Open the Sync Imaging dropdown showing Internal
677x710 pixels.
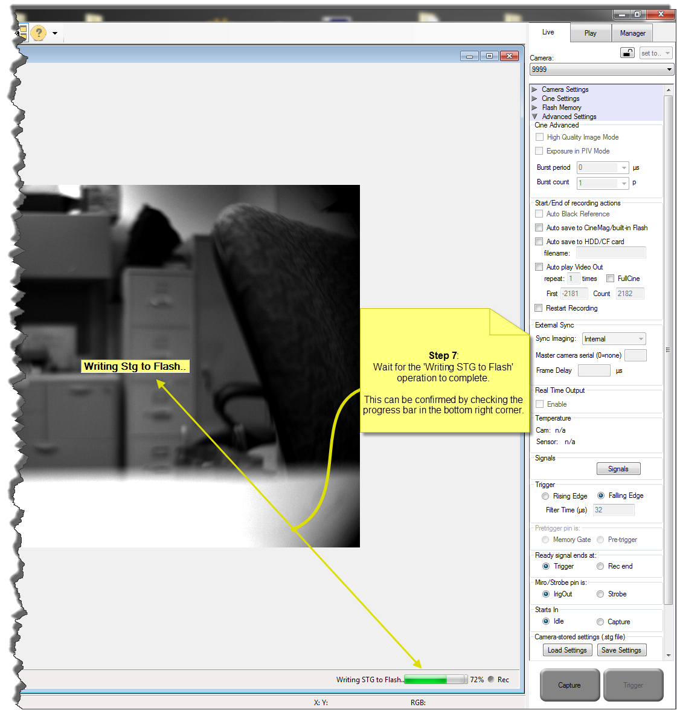[614, 338]
